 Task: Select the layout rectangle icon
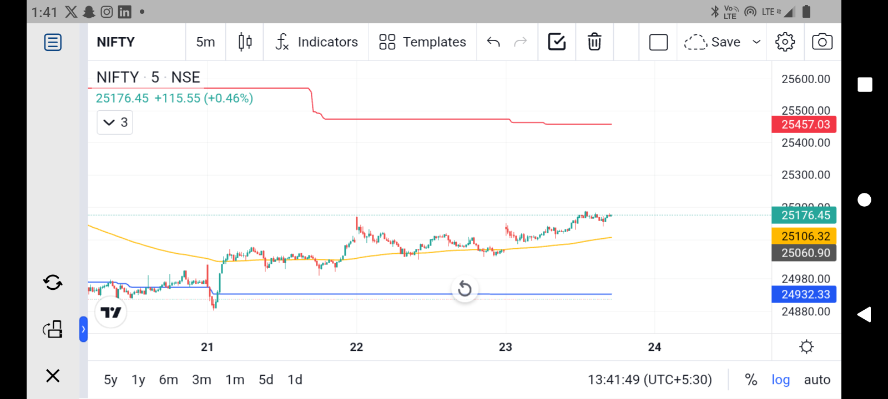(x=658, y=42)
